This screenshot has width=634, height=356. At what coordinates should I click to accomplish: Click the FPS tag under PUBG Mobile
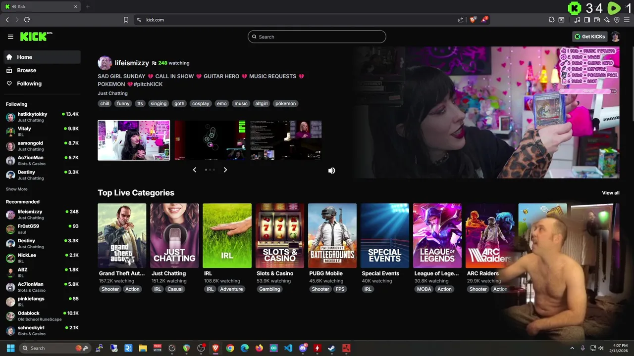tap(340, 289)
